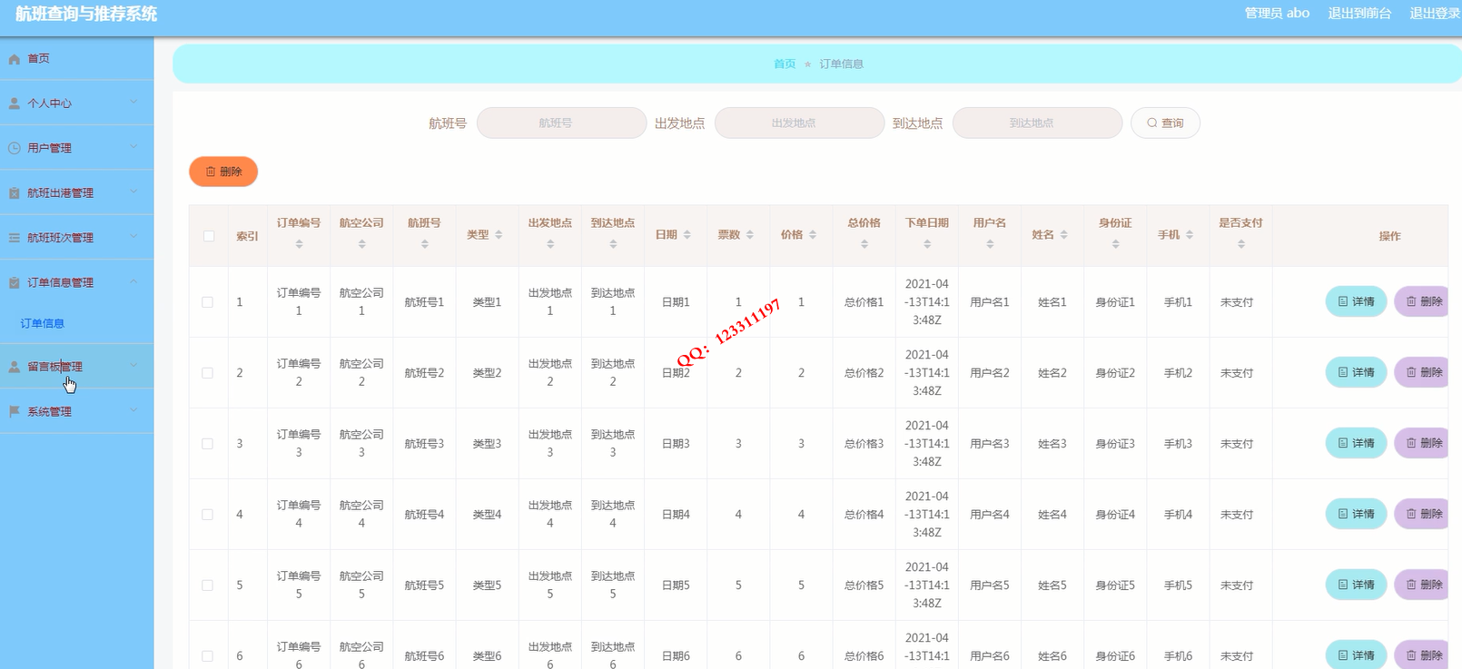1462x669 pixels.
Task: Collapse the 订单信息管理 menu chevron
Action: tap(133, 281)
